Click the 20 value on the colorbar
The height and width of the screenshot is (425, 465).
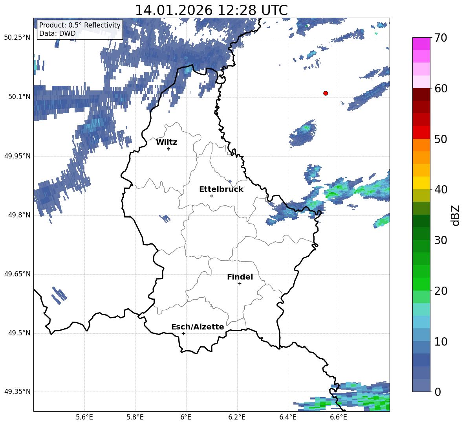[x=441, y=291]
